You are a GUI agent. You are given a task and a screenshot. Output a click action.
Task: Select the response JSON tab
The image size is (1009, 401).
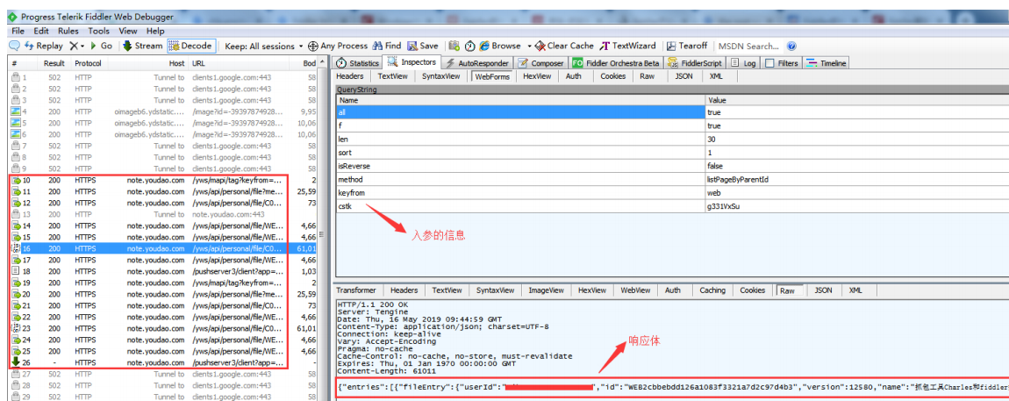coord(823,290)
